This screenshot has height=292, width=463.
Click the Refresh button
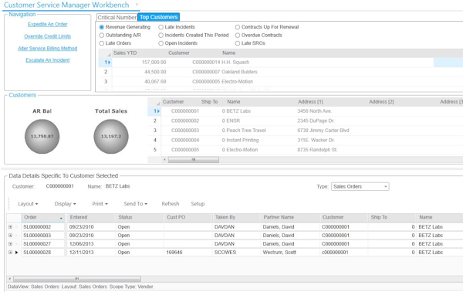pyautogui.click(x=171, y=204)
